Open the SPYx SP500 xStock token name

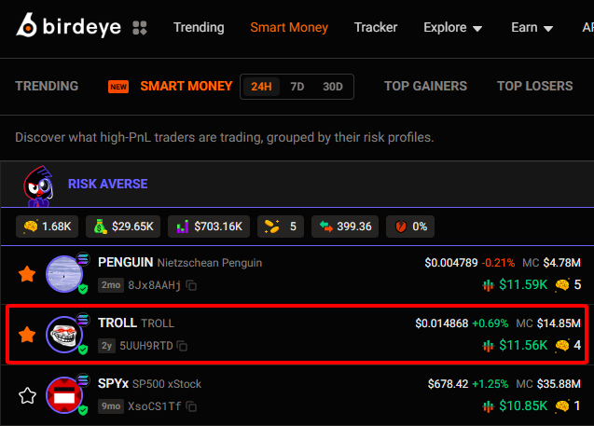149,384
